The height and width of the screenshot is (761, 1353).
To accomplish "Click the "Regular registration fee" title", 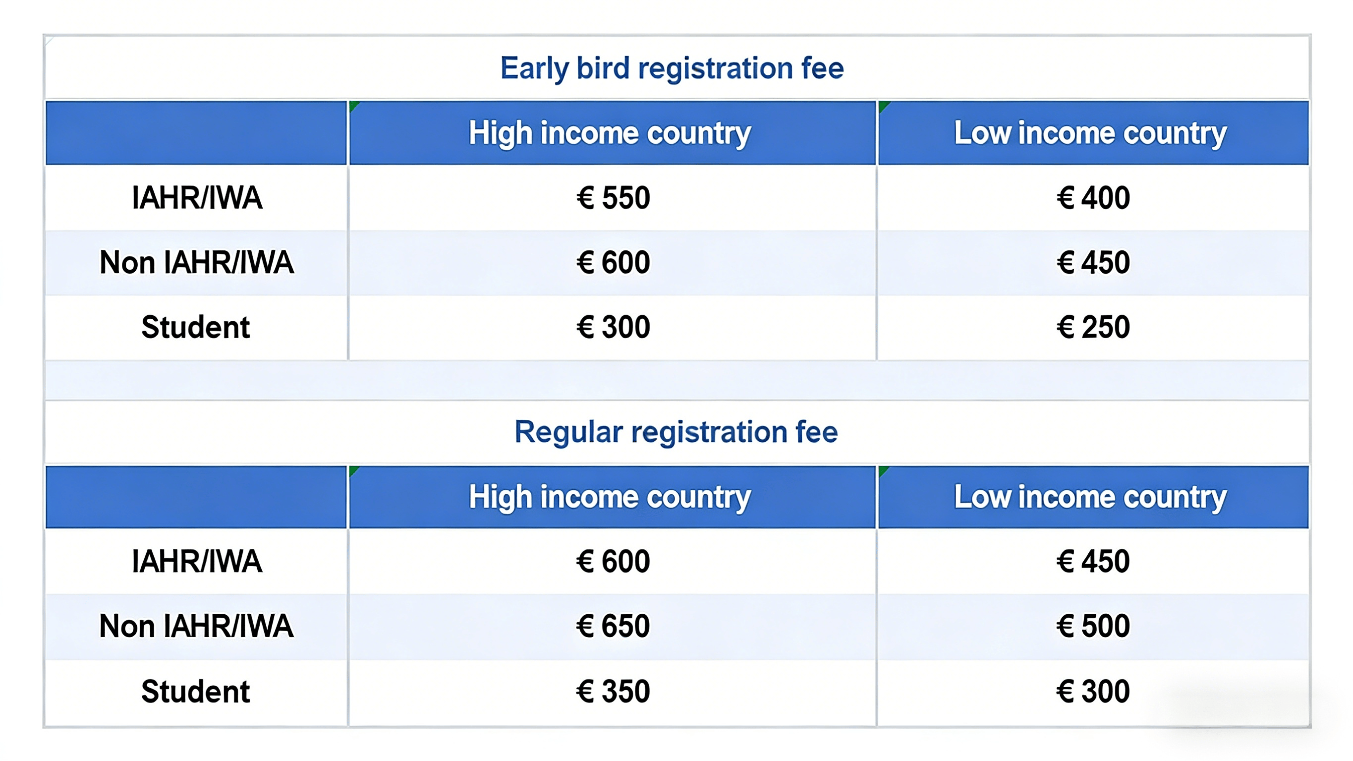I will point(676,432).
